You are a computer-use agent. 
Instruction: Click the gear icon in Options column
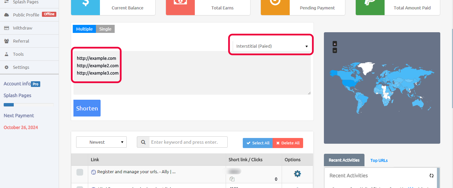pos(297,174)
